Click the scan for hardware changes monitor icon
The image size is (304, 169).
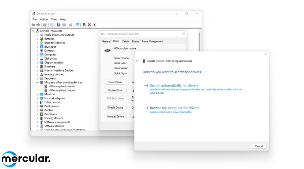77,25
